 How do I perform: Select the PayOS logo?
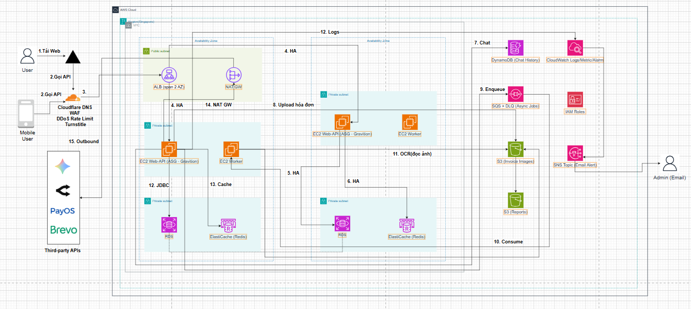[63, 211]
